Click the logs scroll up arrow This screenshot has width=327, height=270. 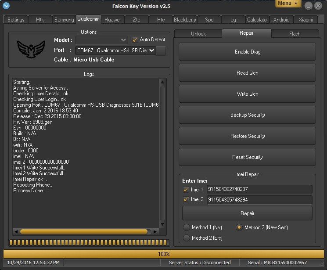(162, 82)
